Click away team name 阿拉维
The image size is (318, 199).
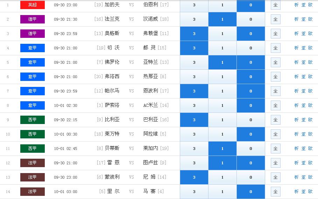pyautogui.click(x=150, y=134)
